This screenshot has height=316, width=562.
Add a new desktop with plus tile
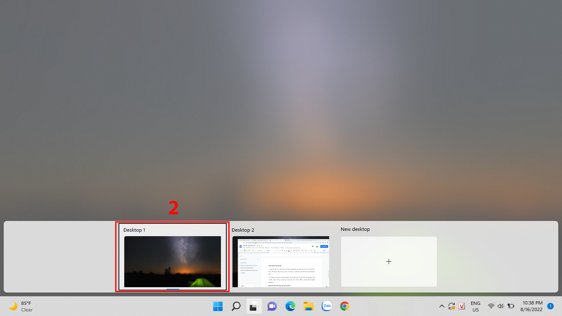pyautogui.click(x=389, y=262)
